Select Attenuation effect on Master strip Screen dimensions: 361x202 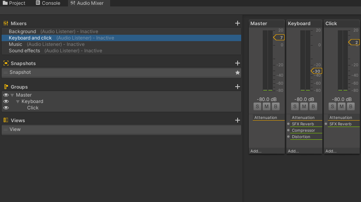pos(269,117)
